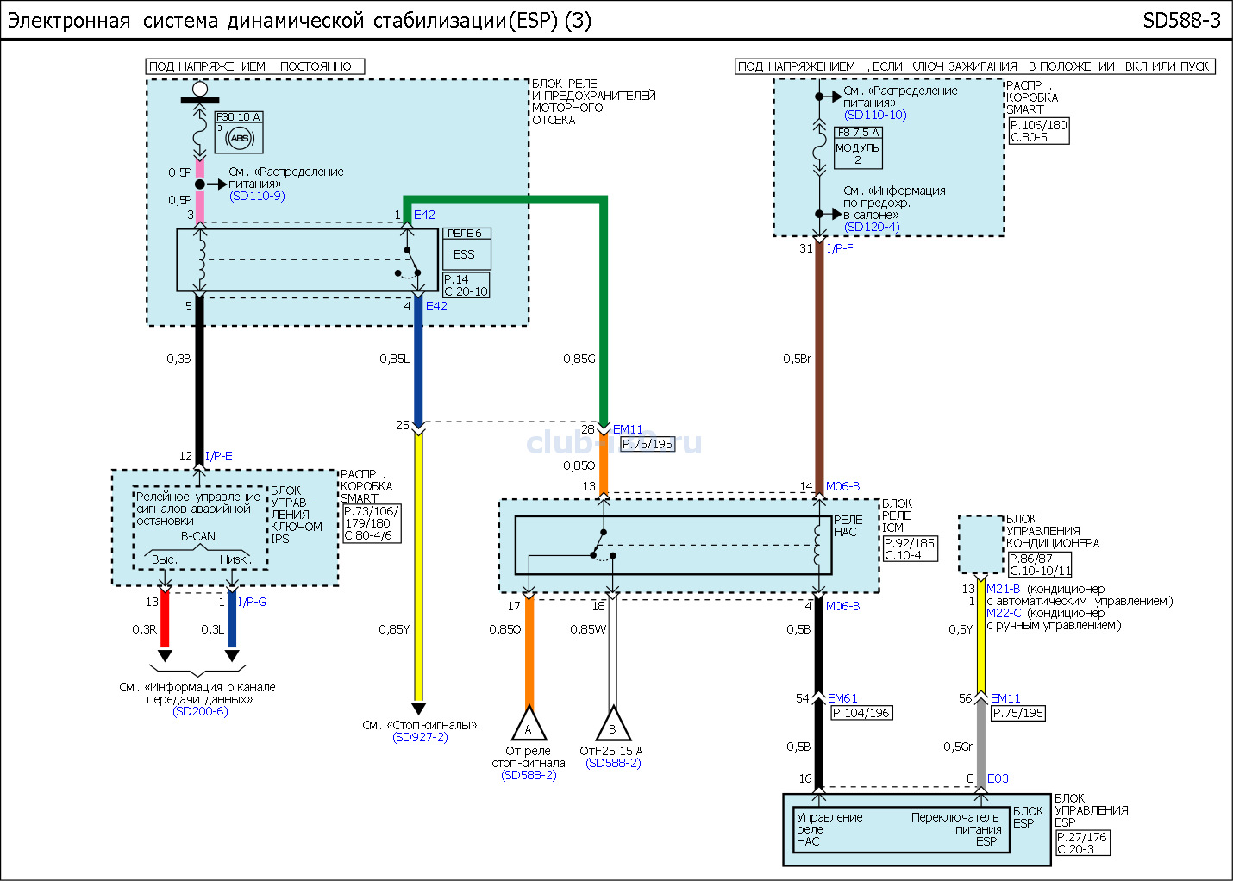Click the «РЕЛЕ 6» label box
Image resolution: width=1233 pixels, height=881 pixels.
(467, 234)
